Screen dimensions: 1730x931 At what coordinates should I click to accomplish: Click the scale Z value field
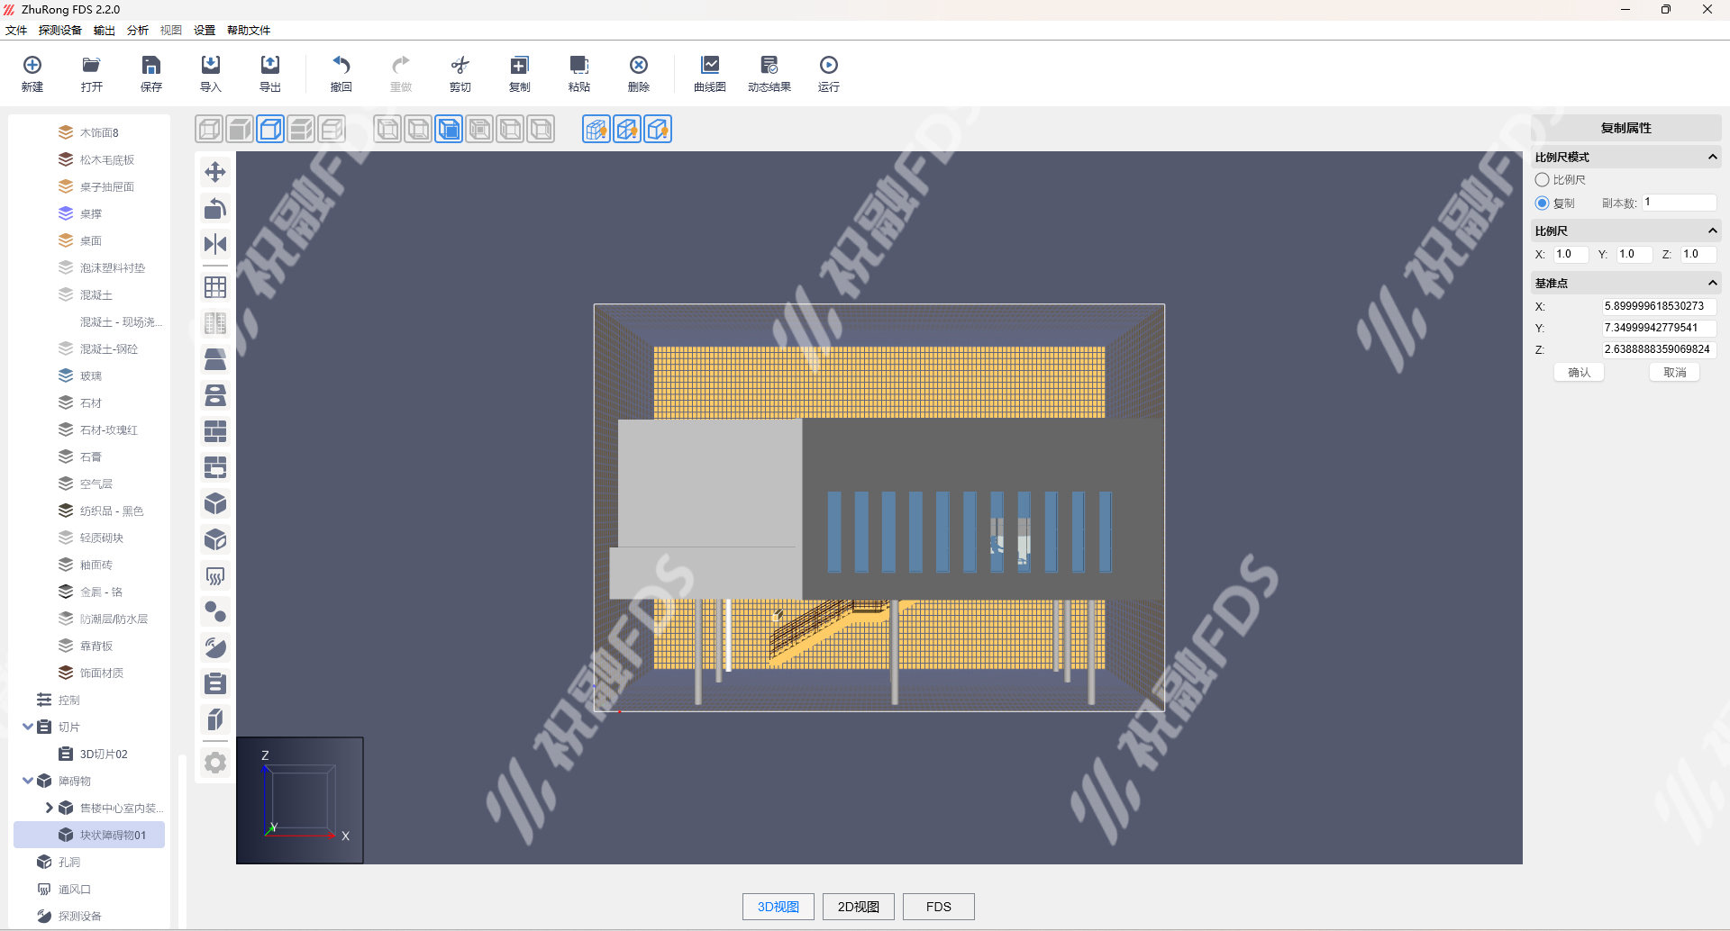1698,255
